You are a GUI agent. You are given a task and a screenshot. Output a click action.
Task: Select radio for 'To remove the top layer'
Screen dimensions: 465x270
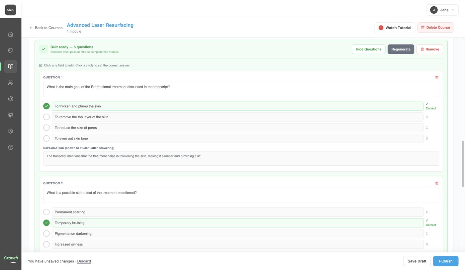[46, 117]
